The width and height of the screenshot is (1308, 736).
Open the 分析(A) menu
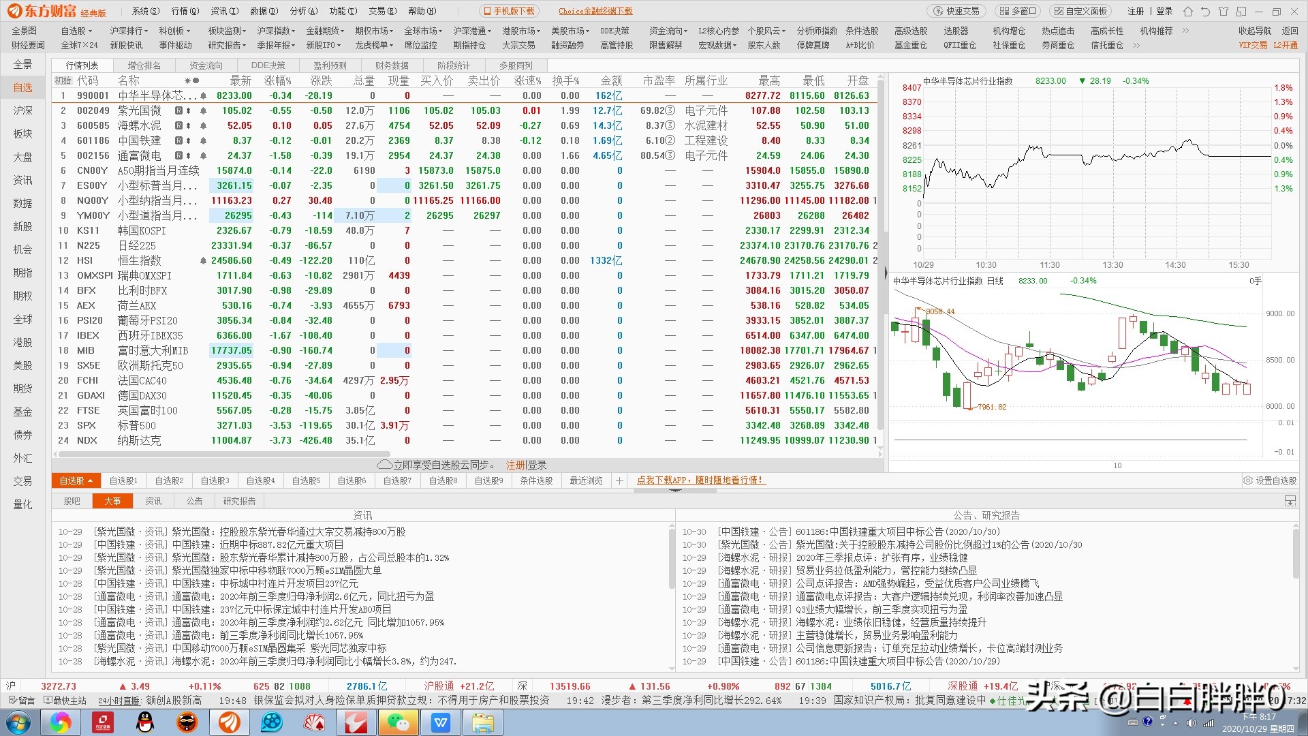coord(304,11)
